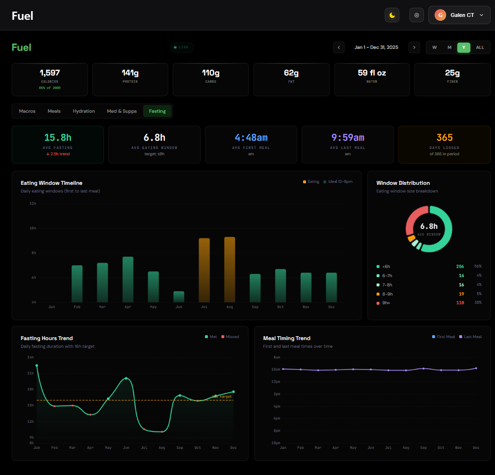Select the 6-7h distribution row
Image resolution: width=495 pixels, height=475 pixels.
[x=429, y=276]
